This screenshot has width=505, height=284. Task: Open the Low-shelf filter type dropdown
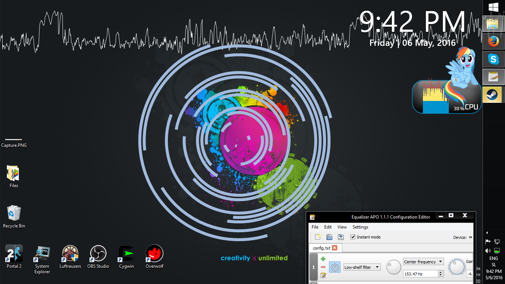pyautogui.click(x=362, y=267)
